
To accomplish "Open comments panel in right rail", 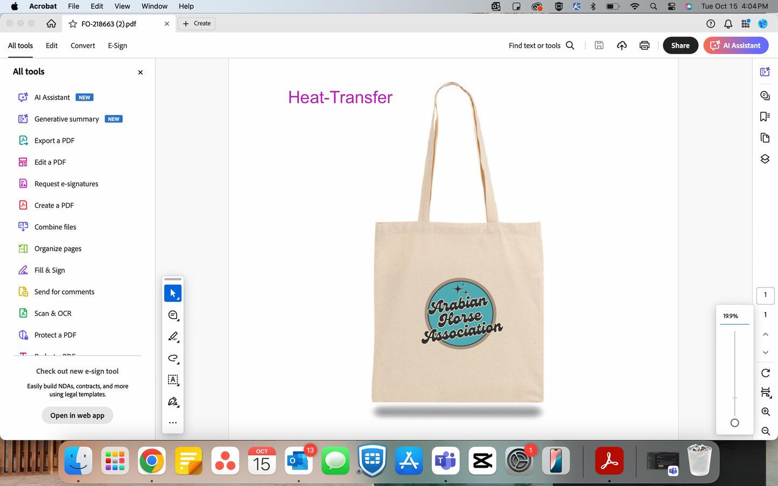I will (x=765, y=95).
